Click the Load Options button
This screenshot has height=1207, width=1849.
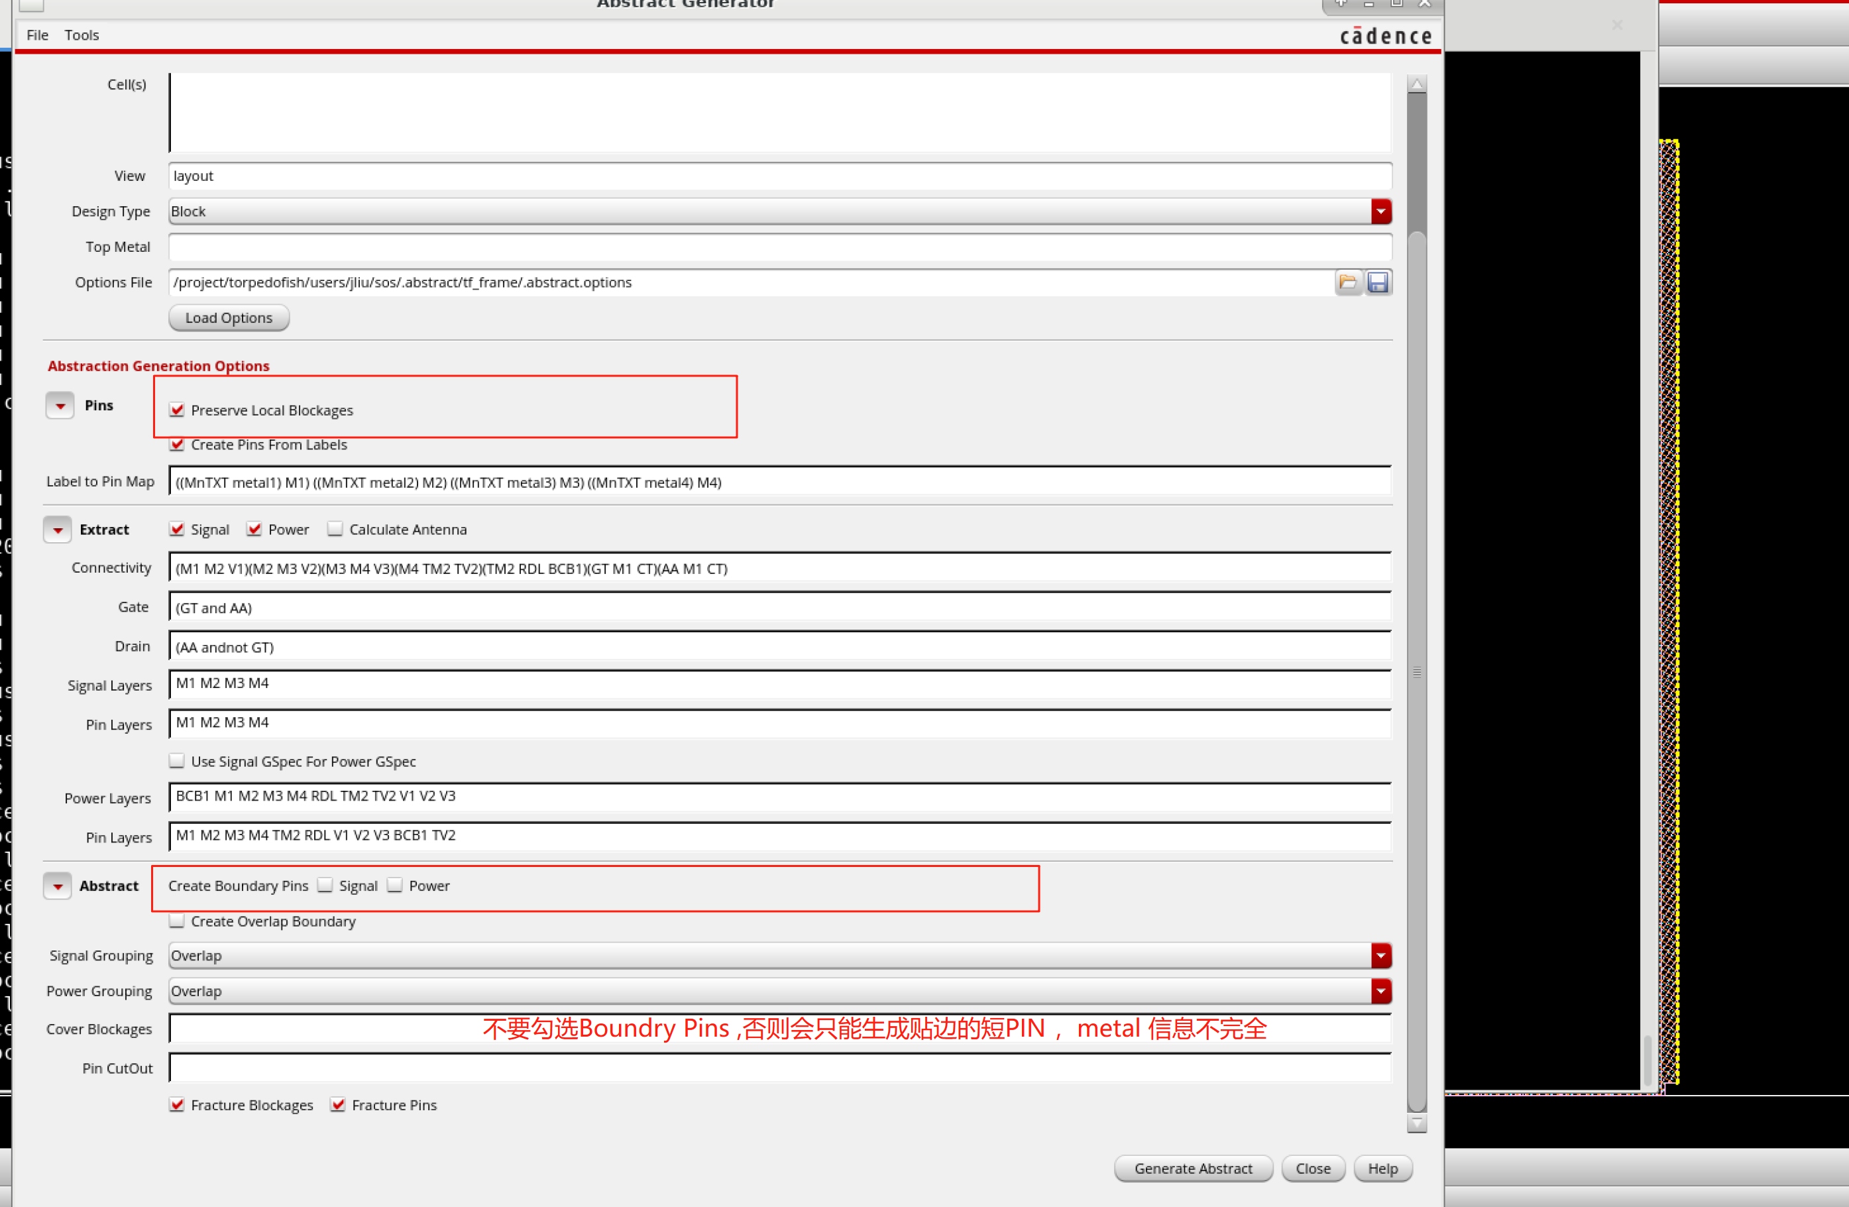[x=229, y=318]
